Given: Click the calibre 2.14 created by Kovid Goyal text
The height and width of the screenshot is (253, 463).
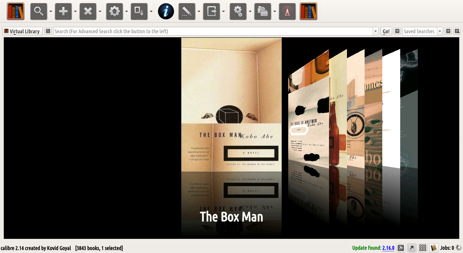Looking at the screenshot, I should (x=36, y=248).
